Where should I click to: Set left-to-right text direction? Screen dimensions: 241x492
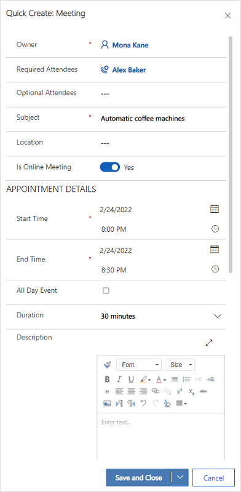click(119, 403)
